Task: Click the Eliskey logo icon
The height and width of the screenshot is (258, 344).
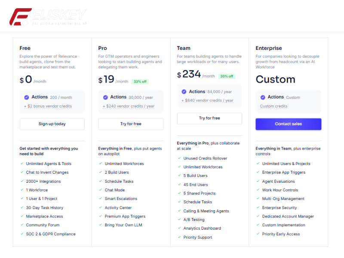Action: coord(19,17)
